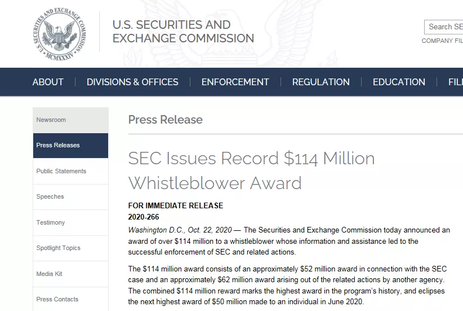Open the About menu
Image resolution: width=463 pixels, height=311 pixels.
coord(48,82)
